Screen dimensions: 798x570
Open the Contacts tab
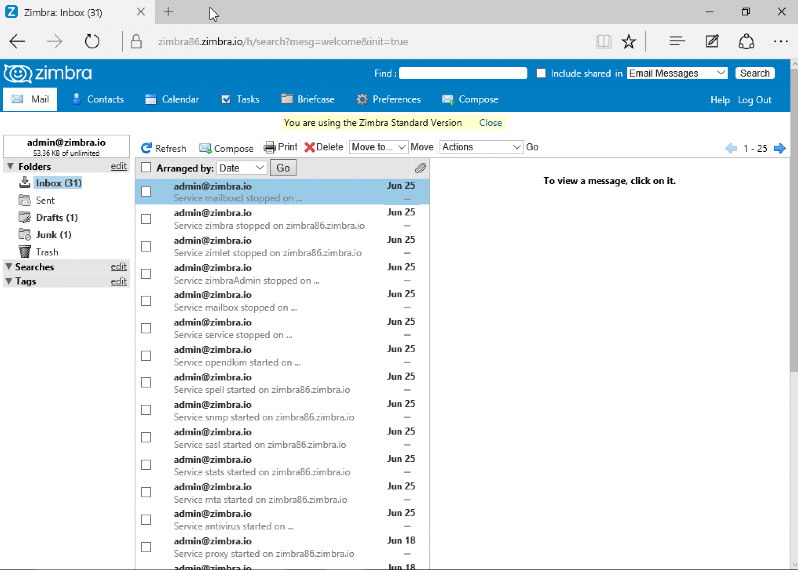98,99
